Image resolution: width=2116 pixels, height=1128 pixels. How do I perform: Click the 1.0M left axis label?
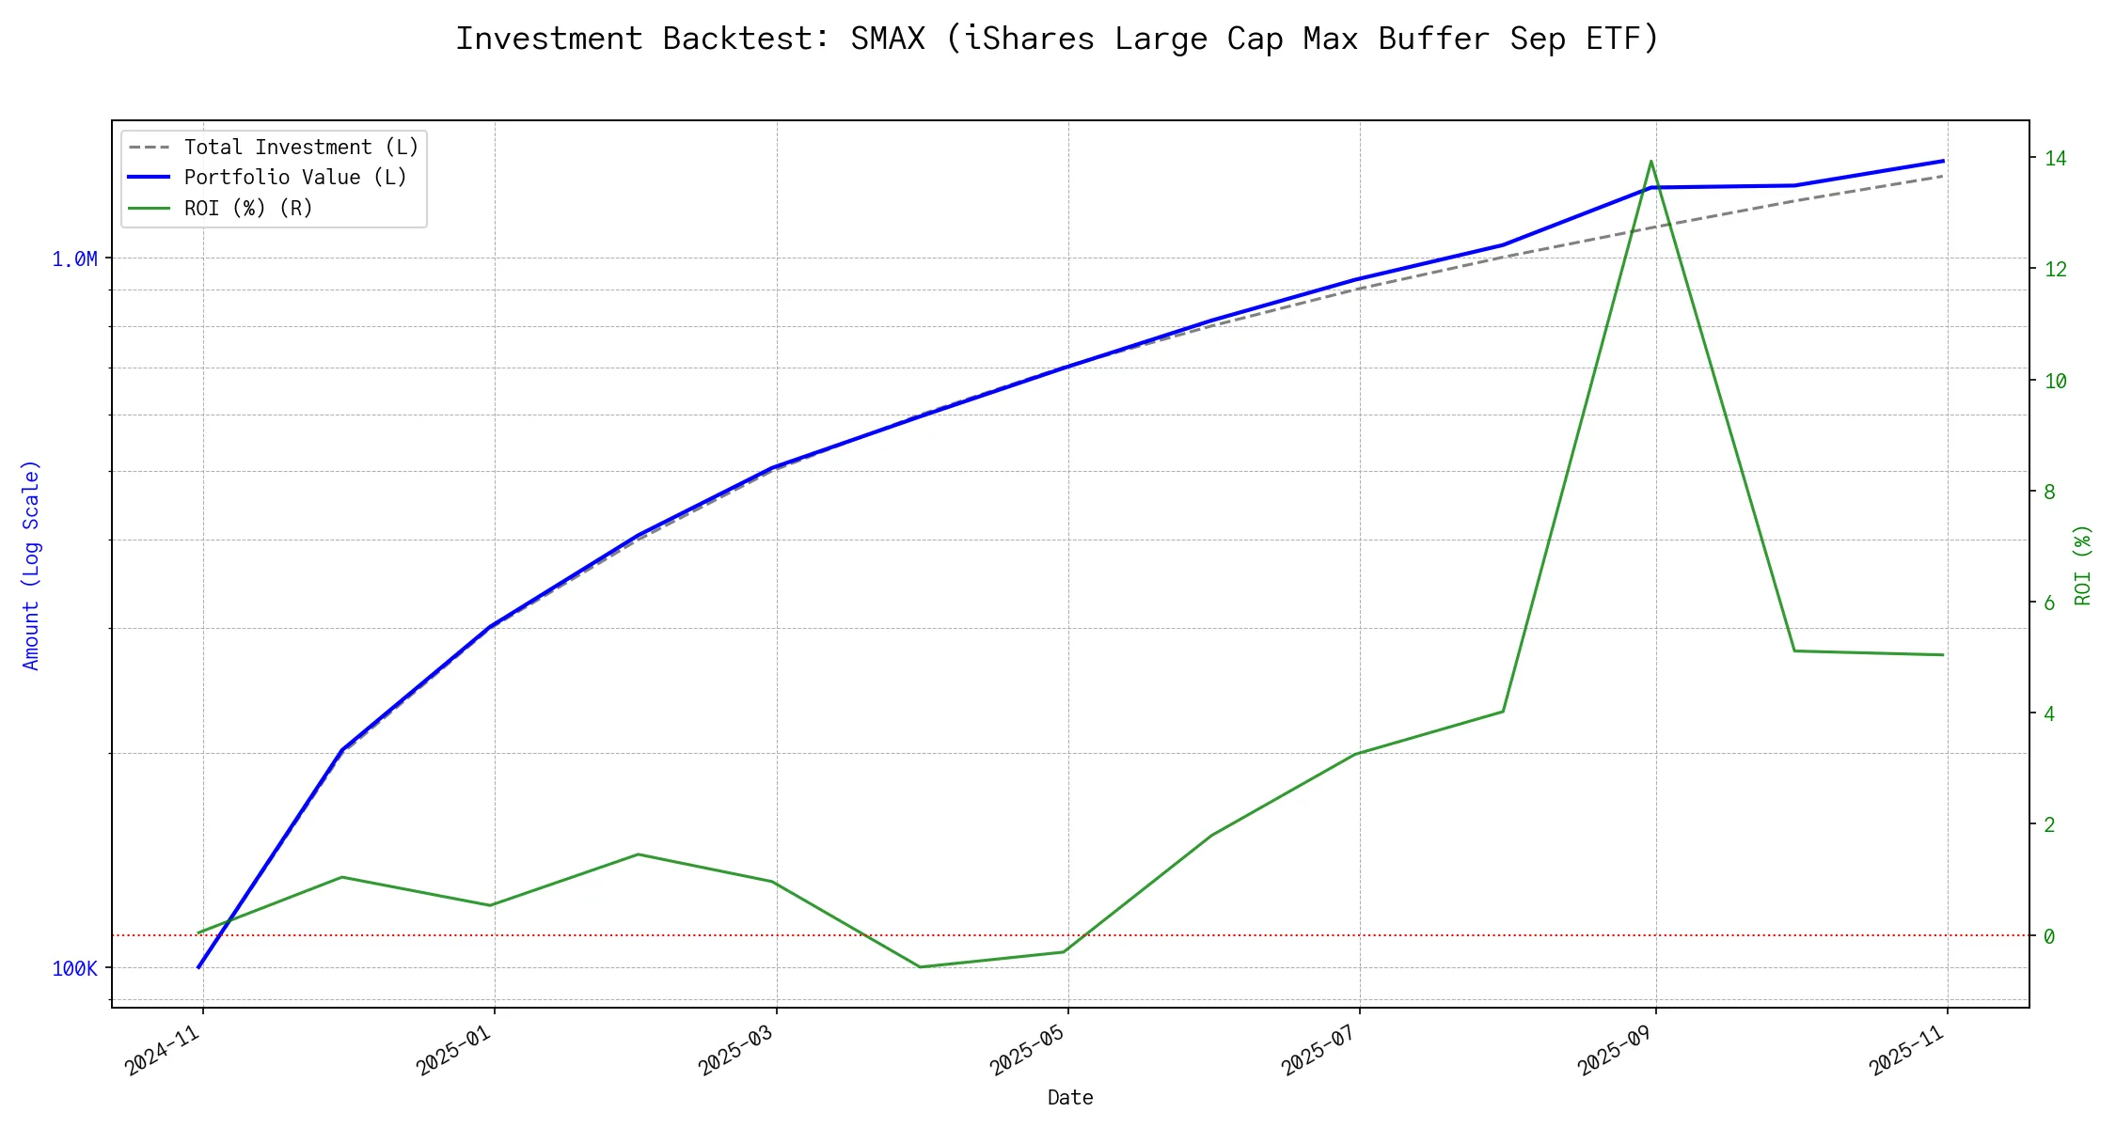[x=74, y=259]
